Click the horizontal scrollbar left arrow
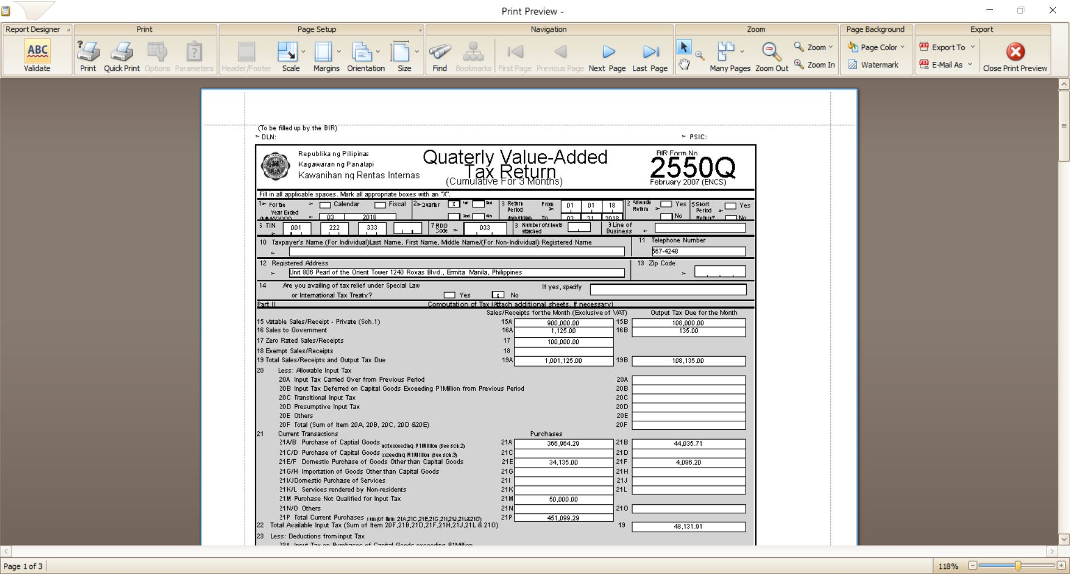1070x574 pixels. (x=6, y=551)
